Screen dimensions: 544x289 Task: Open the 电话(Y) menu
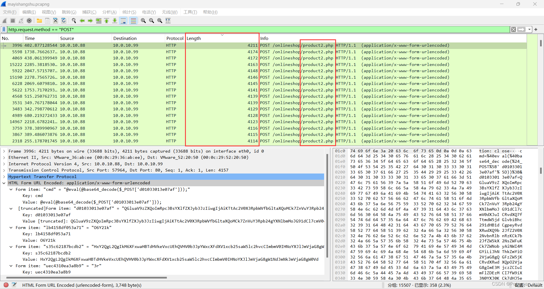pos(149,12)
